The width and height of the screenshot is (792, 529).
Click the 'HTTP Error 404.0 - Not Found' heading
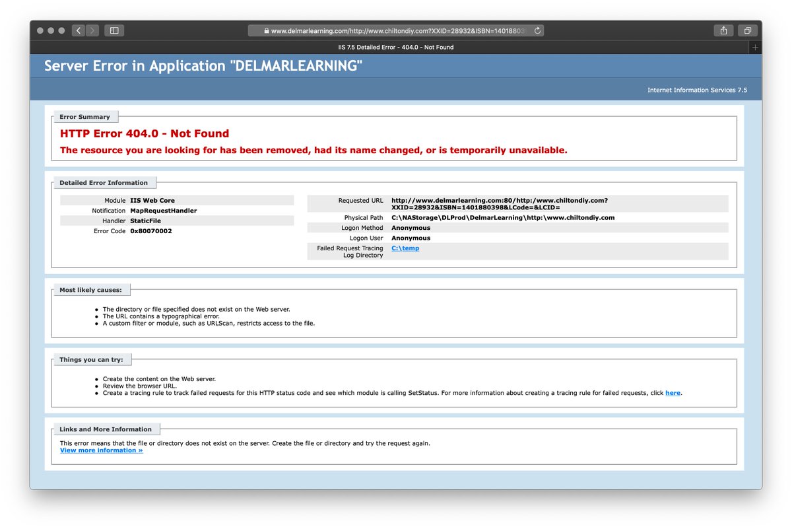click(x=145, y=133)
